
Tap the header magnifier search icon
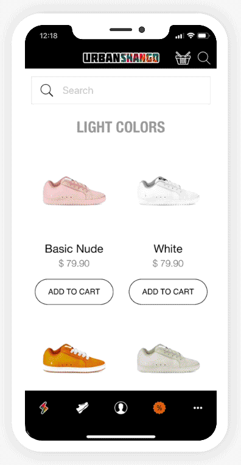pyautogui.click(x=204, y=58)
